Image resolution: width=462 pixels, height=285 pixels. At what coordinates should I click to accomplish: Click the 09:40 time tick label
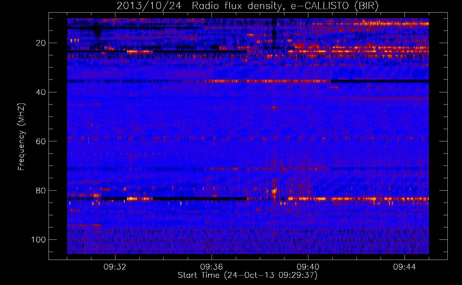point(308,267)
